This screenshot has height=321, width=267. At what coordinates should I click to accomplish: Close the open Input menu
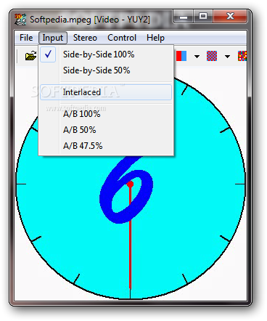click(x=52, y=38)
